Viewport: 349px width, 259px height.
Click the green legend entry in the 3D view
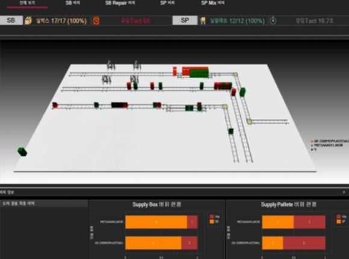(x=327, y=145)
